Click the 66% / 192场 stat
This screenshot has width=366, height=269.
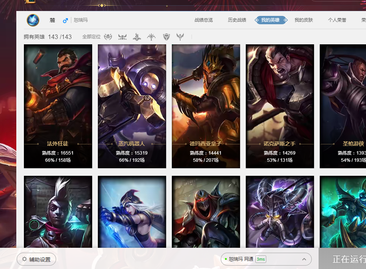[132, 160]
